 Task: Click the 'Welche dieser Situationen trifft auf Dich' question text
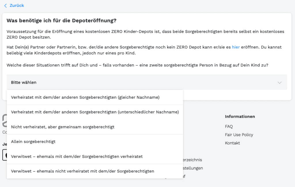pyautogui.click(x=137, y=65)
